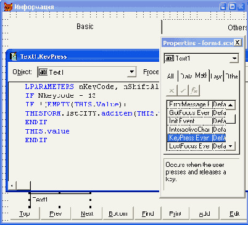248x225 pixels.
Task: Maximize the Информация form window
Action: pyautogui.click(x=232, y=7)
